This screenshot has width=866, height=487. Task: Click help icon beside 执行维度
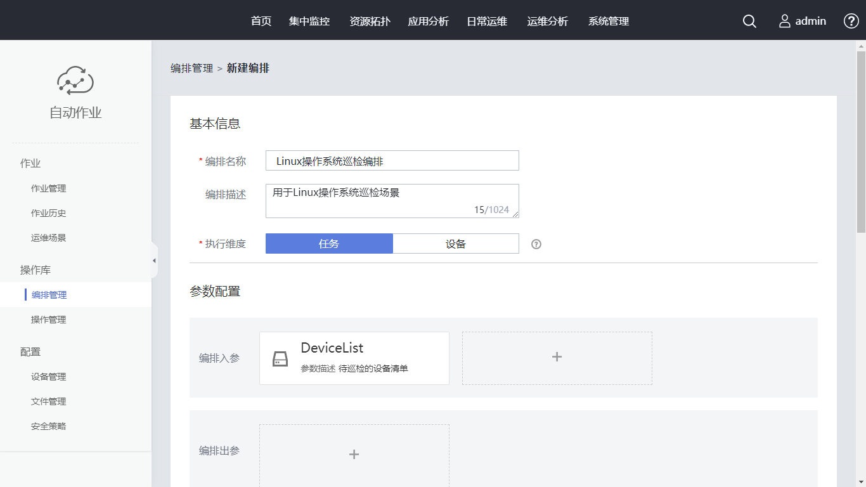[536, 244]
